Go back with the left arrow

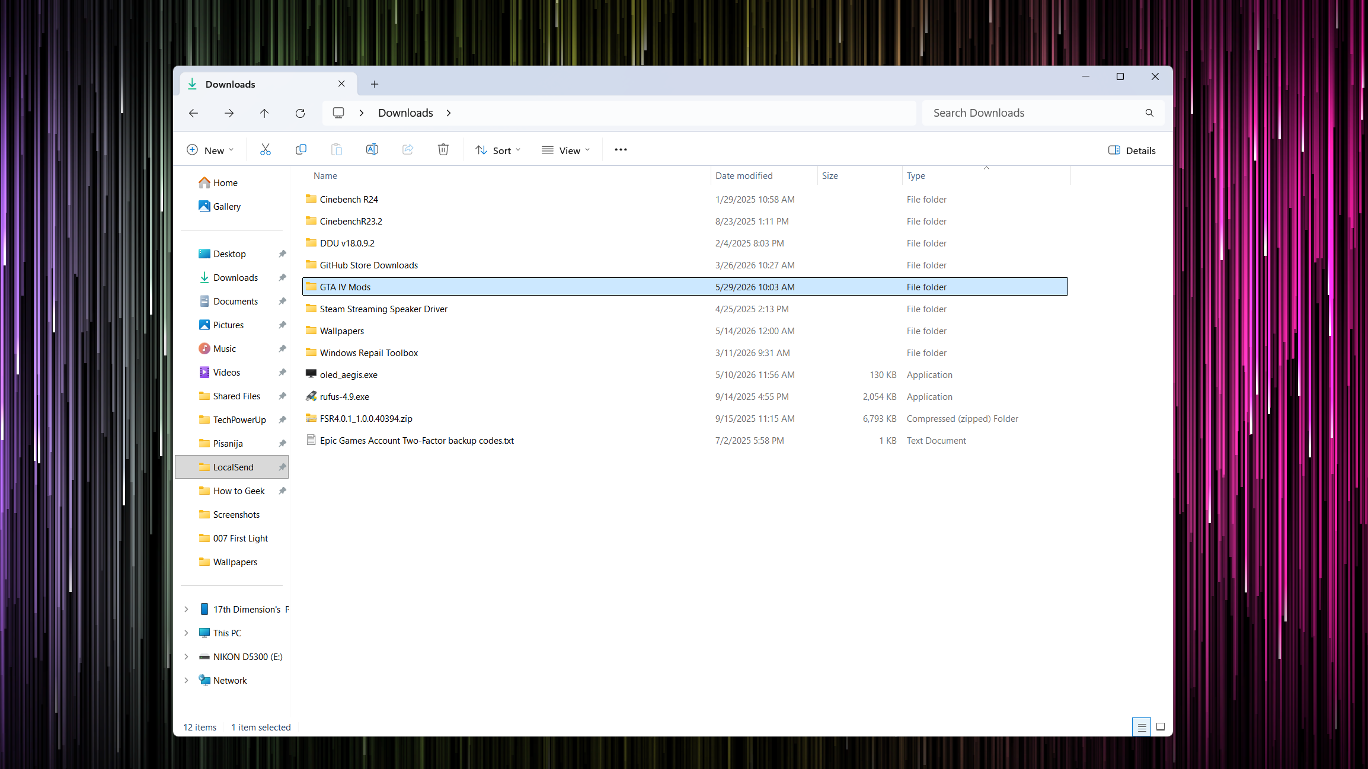point(193,113)
